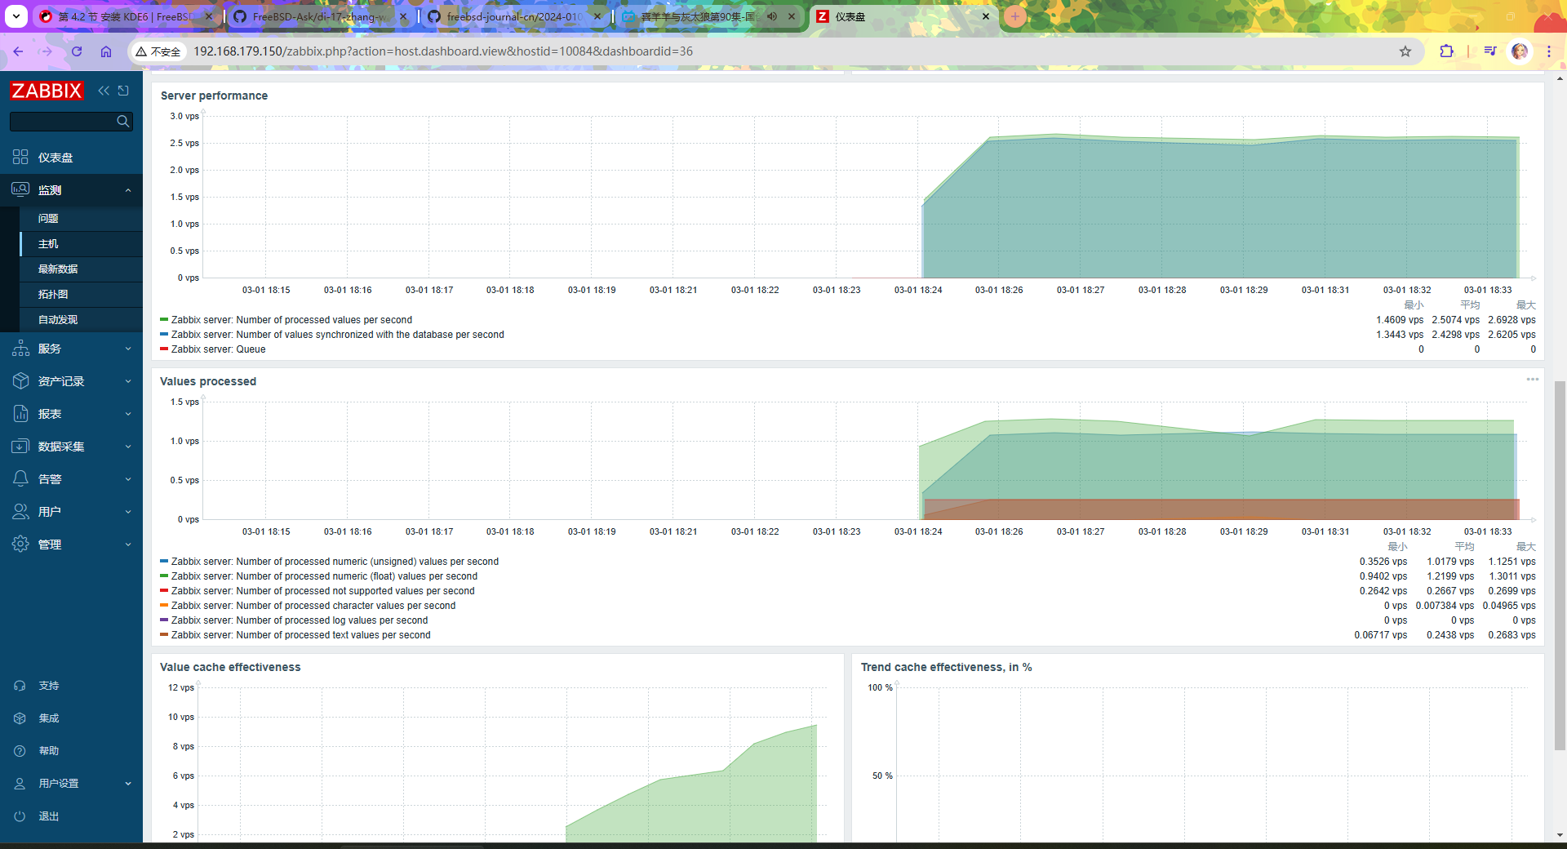Open a new browser tab
Image resolution: width=1567 pixels, height=849 pixels.
(1015, 16)
